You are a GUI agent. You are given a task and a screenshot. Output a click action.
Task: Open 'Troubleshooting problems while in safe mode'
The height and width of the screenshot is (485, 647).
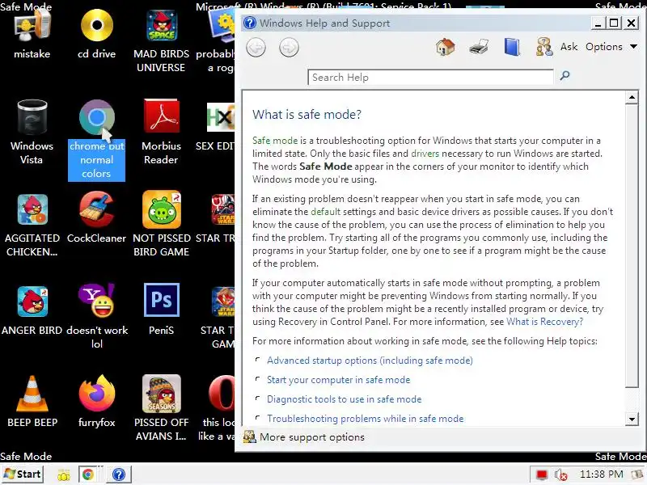tap(366, 419)
